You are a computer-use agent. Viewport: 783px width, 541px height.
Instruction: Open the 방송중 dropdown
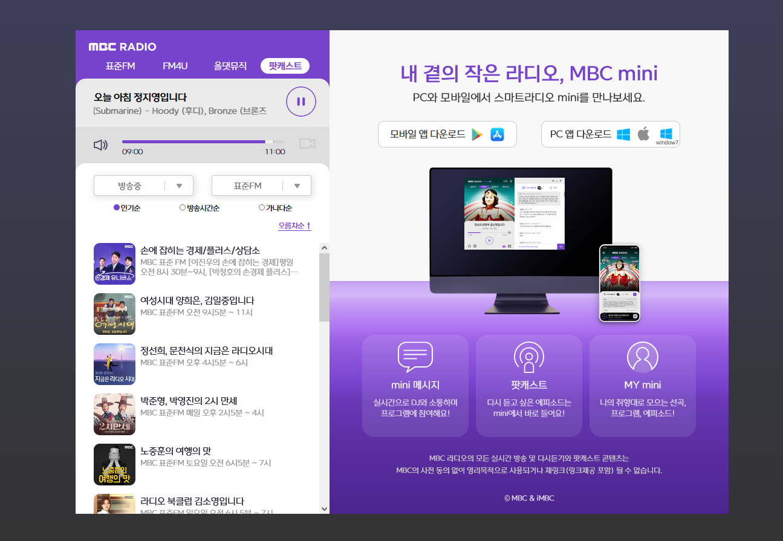pos(143,186)
